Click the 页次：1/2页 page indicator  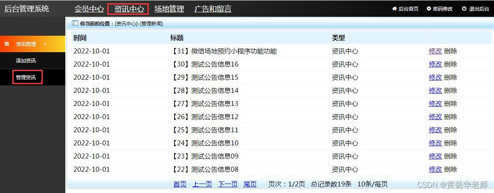286,184
